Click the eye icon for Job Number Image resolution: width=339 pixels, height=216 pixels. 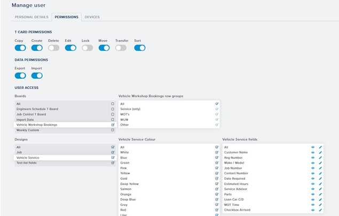tap(313, 168)
